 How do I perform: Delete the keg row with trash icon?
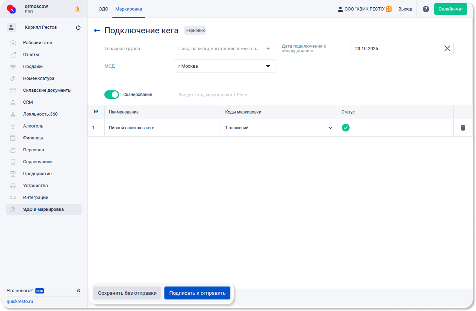463,128
